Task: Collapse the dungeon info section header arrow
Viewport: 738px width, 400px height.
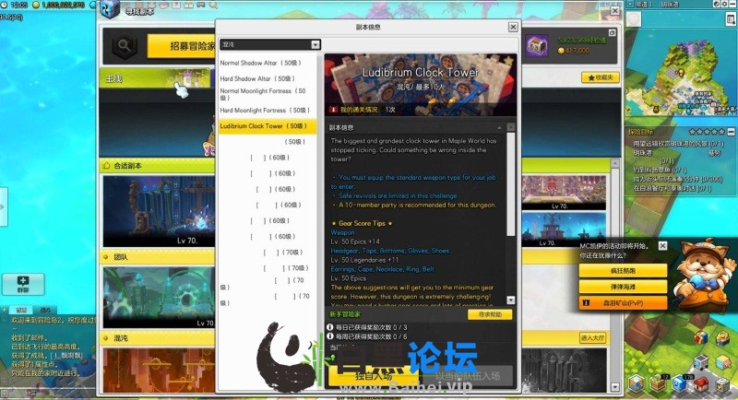Action: pos(499,127)
